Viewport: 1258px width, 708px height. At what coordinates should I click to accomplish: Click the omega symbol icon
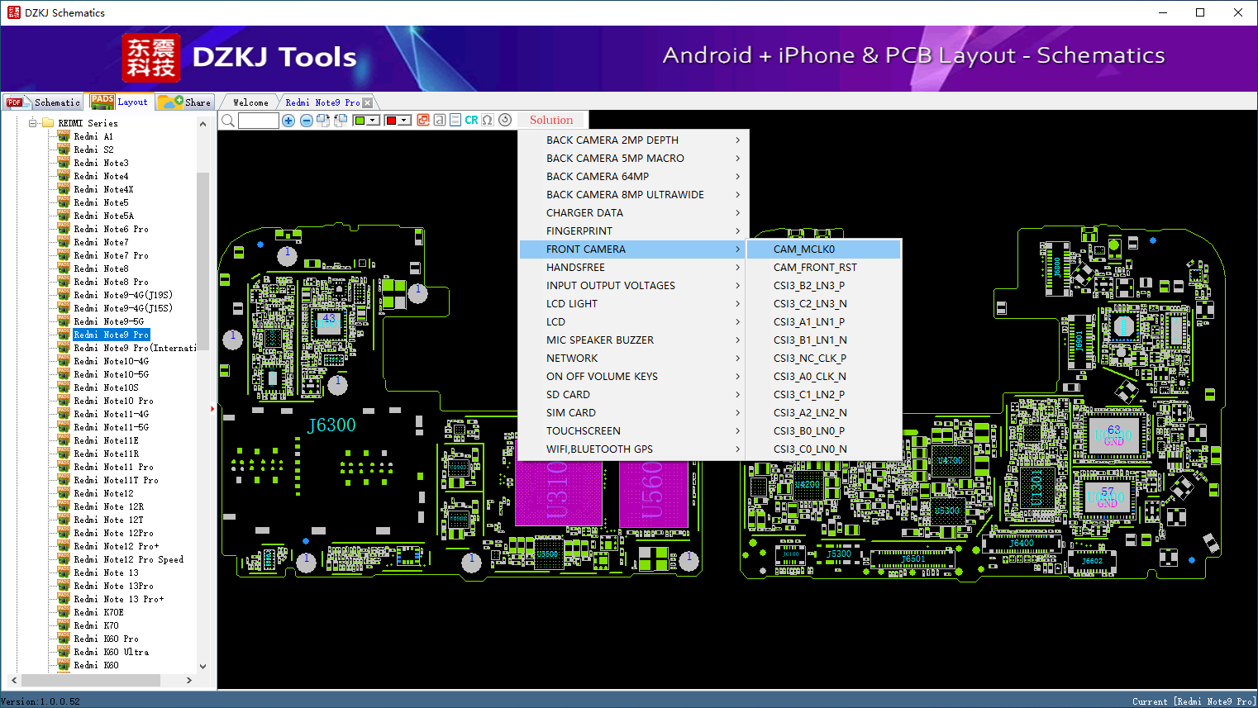[x=488, y=121]
